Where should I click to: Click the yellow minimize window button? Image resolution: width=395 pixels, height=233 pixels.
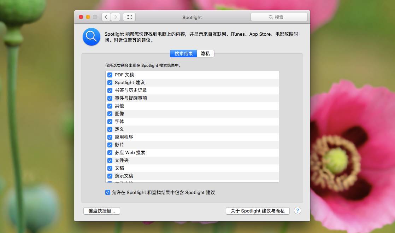click(88, 17)
